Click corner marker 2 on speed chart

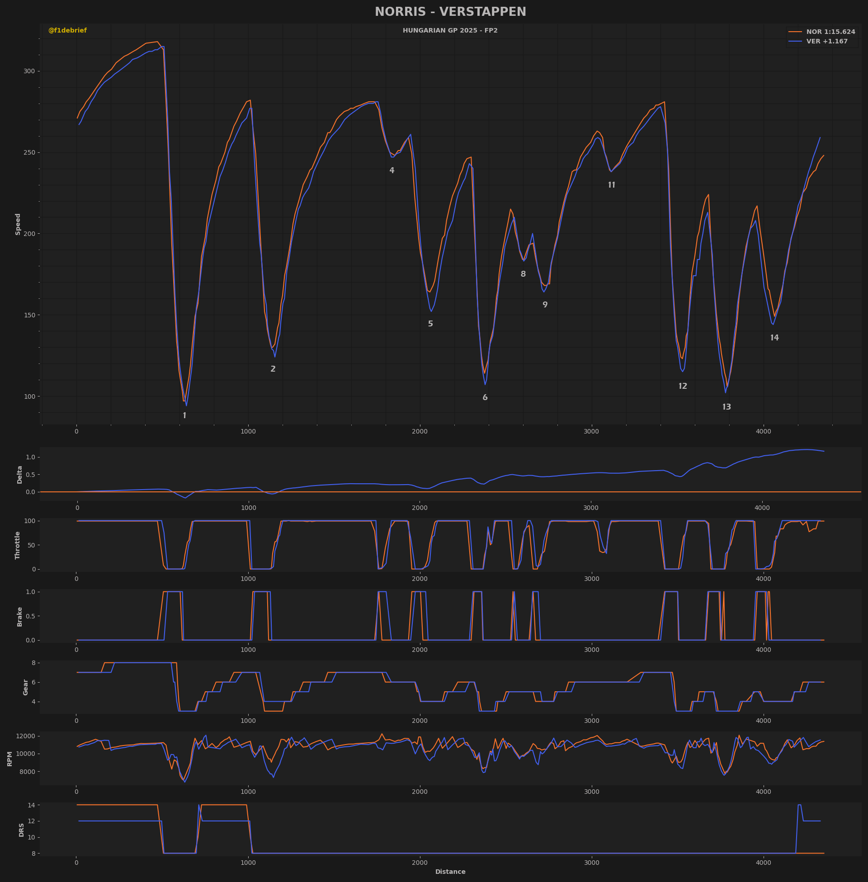273,369
